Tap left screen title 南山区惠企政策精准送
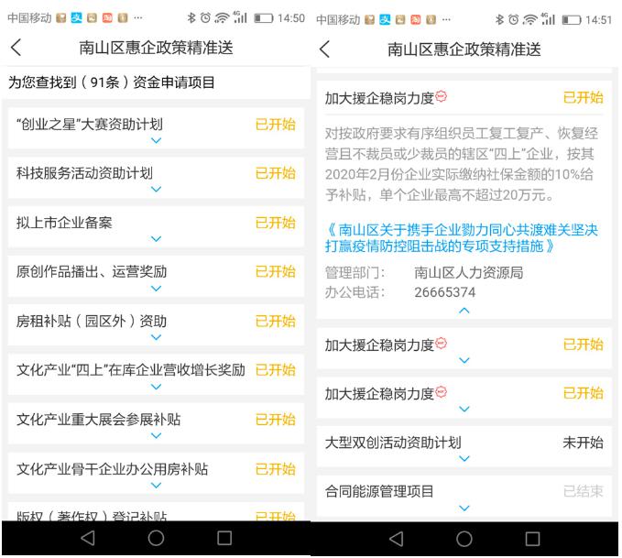Image resolution: width=622 pixels, height=558 pixels. 156,48
